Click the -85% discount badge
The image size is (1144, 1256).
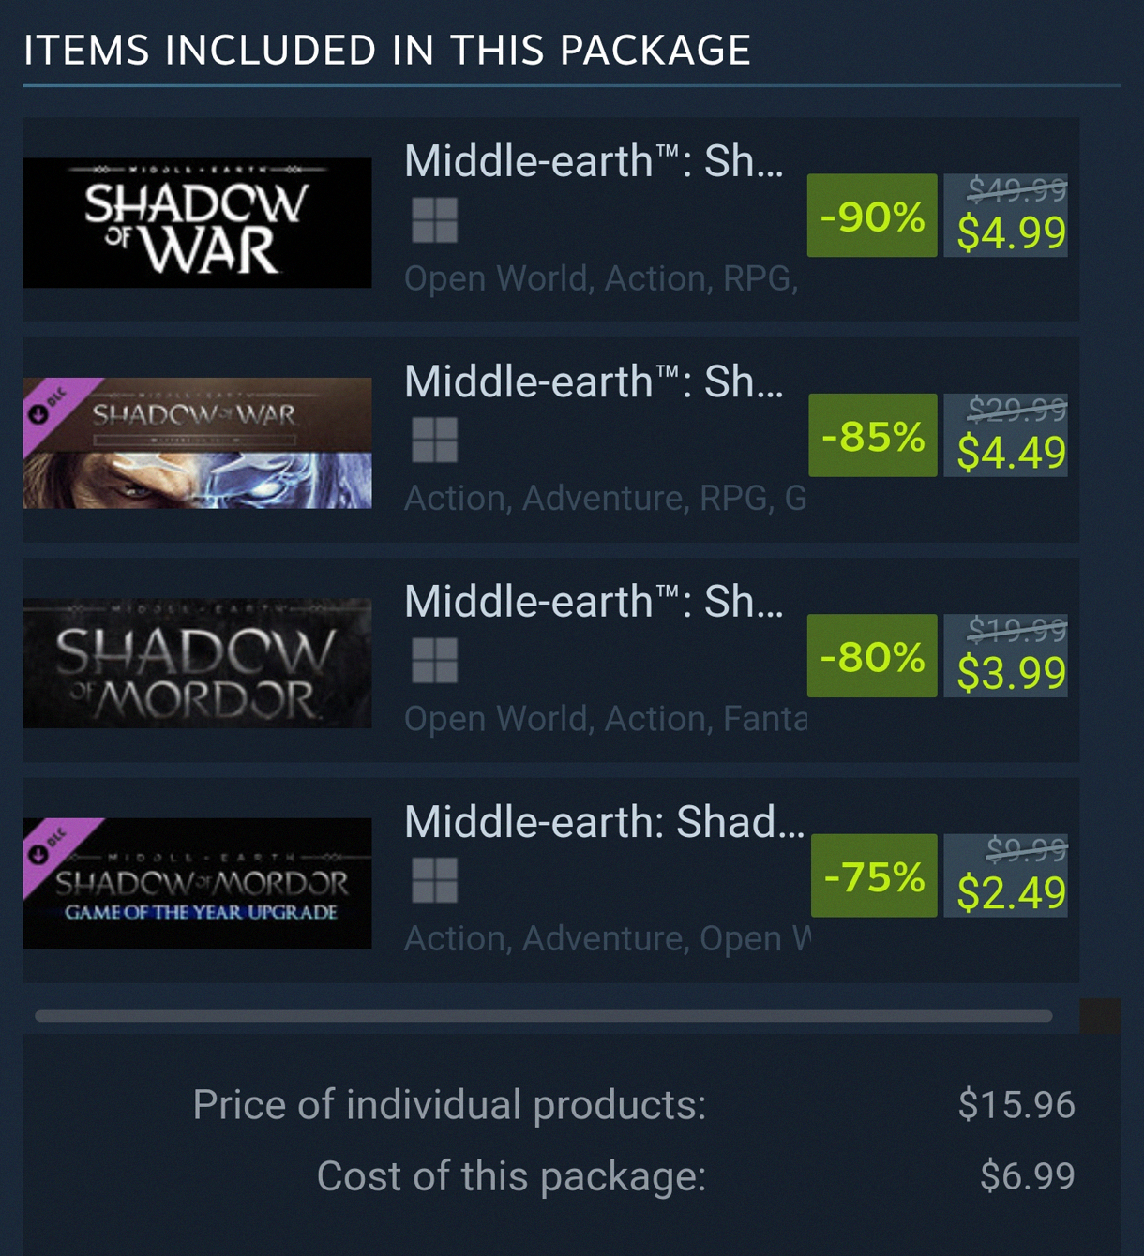[x=873, y=436]
